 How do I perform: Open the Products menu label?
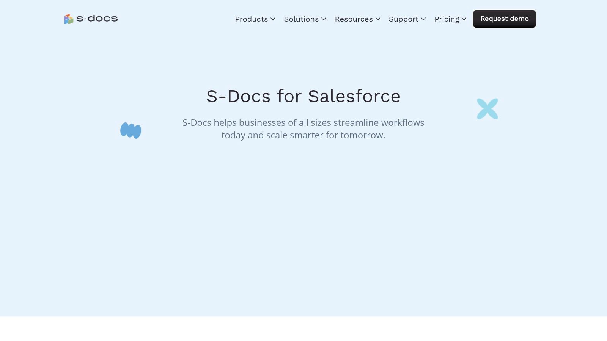[251, 19]
